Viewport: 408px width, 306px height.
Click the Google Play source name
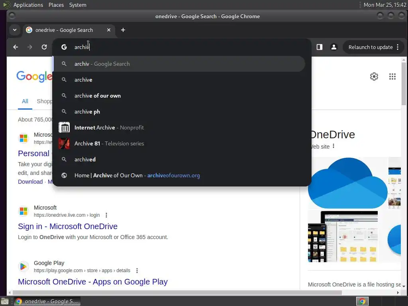click(49, 263)
